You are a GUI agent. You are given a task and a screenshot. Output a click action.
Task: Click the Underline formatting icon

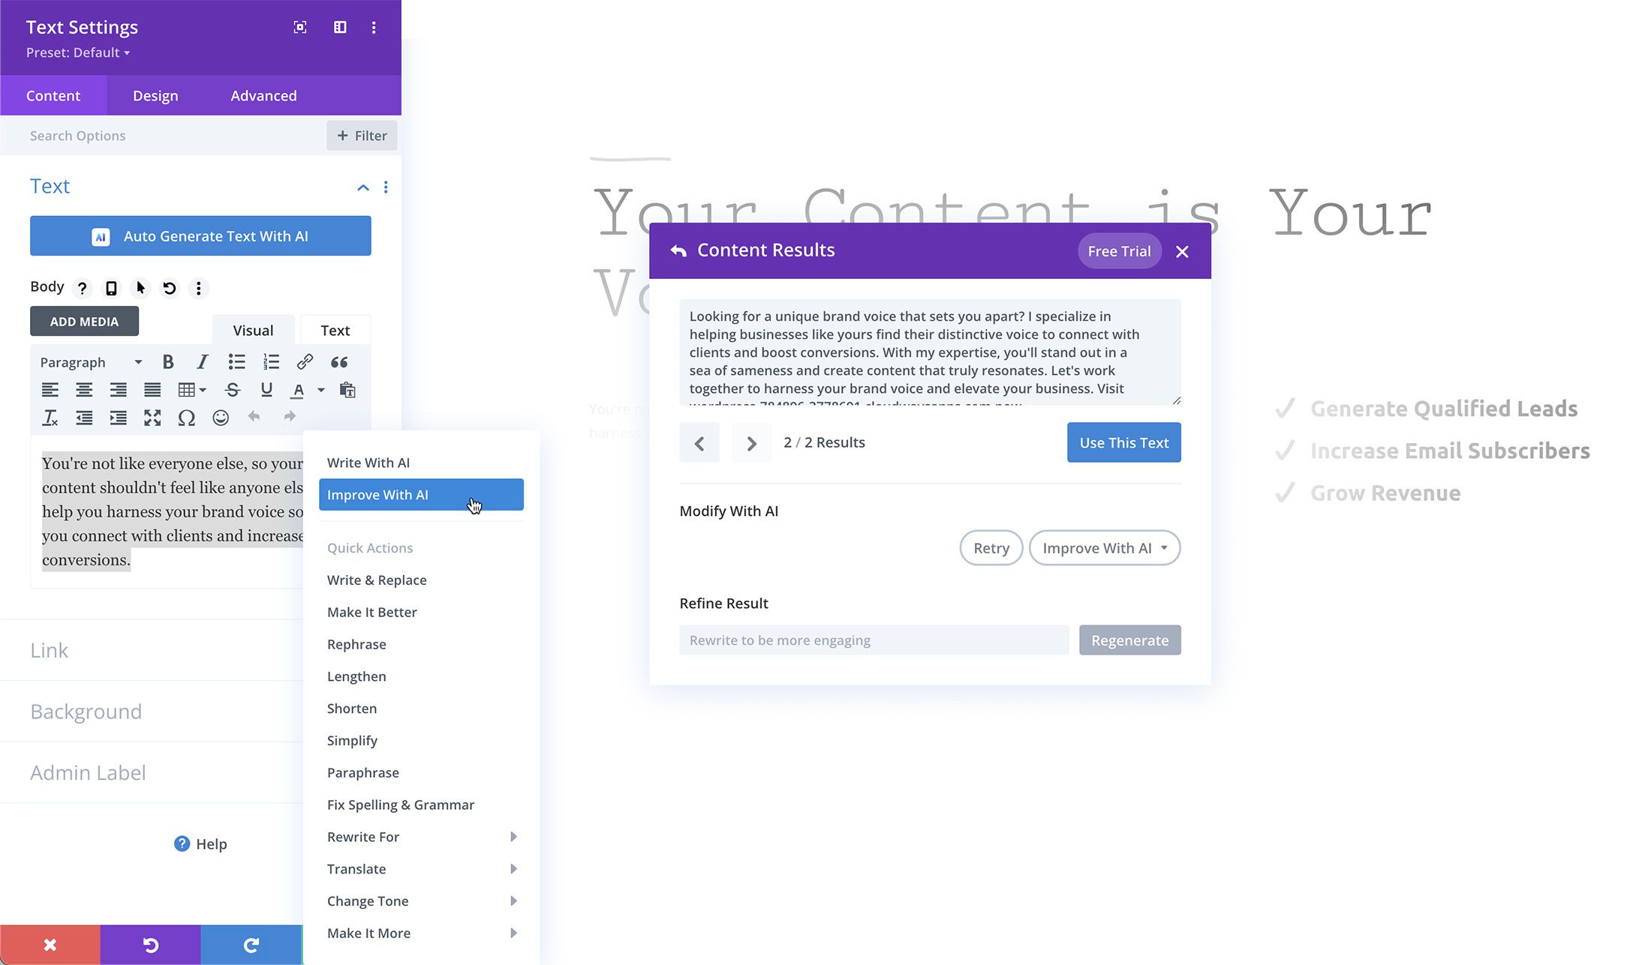266,391
